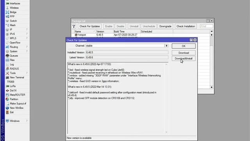The height and width of the screenshot is (141, 250).
Task: Click 'What's new in 6.49.6' heading
Action: coord(89,64)
